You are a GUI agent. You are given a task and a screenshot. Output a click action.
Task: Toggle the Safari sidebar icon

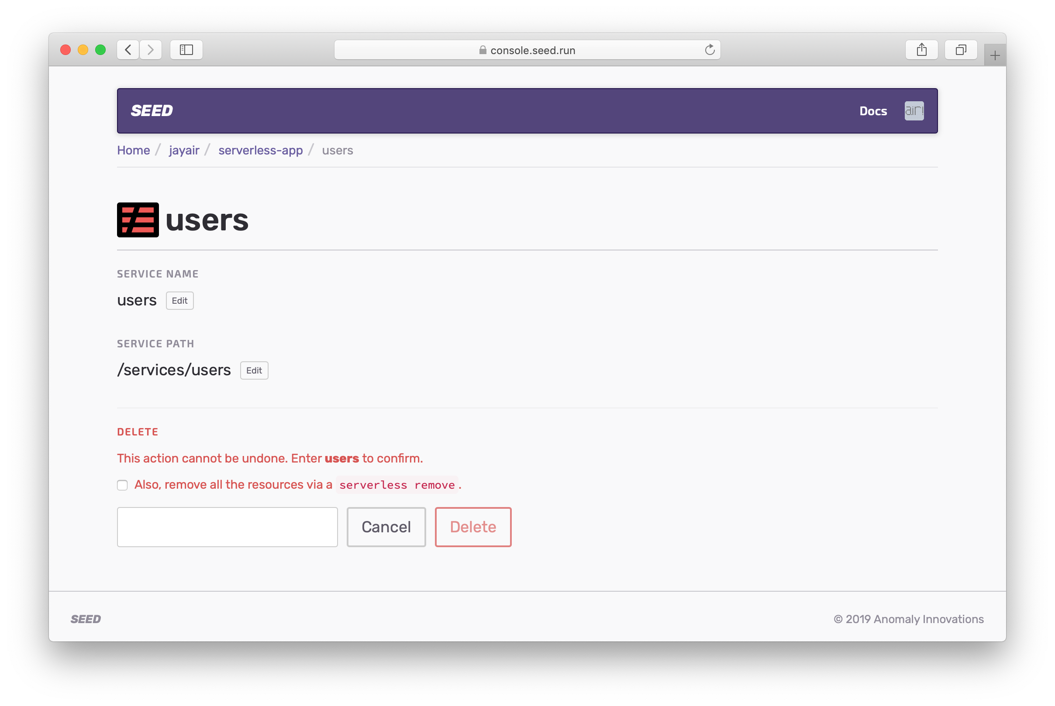point(186,50)
